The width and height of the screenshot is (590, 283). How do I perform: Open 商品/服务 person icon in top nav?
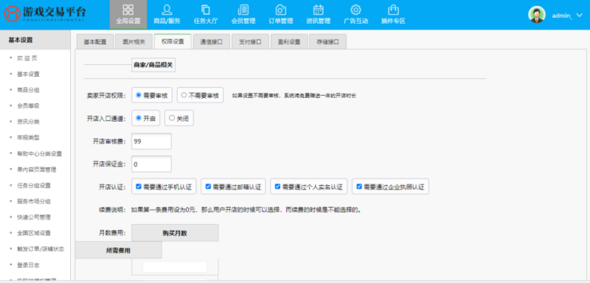pos(167,10)
